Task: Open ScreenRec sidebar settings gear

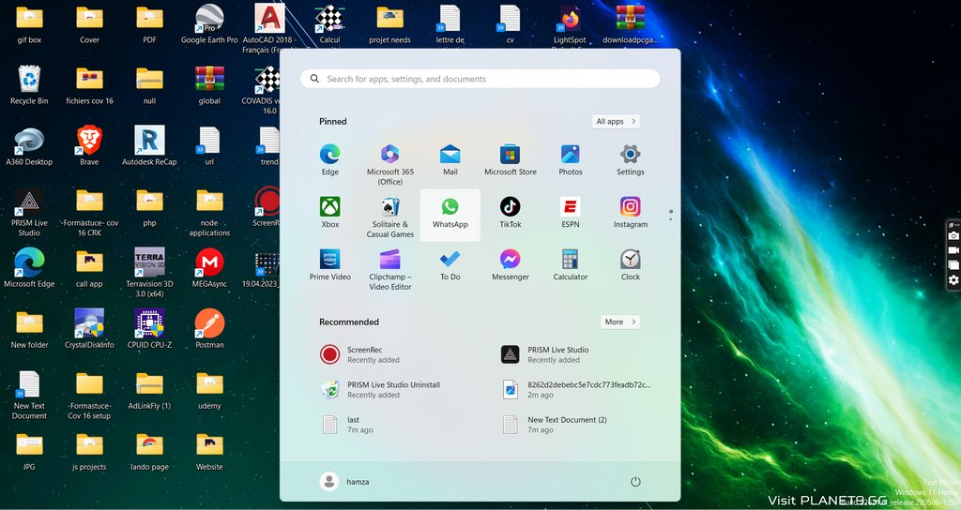Action: (953, 279)
